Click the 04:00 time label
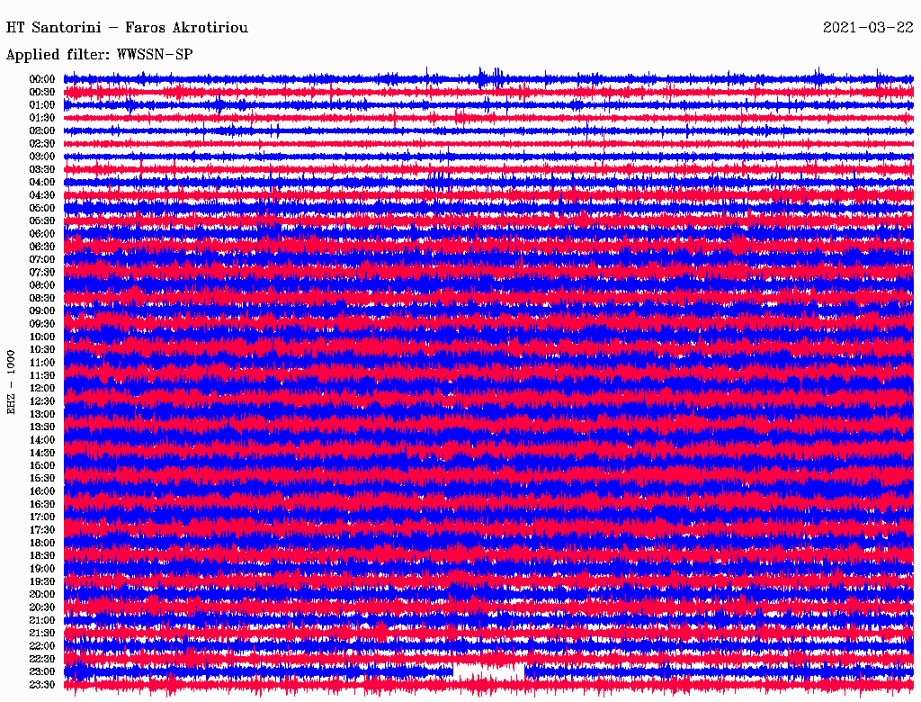 coord(42,183)
